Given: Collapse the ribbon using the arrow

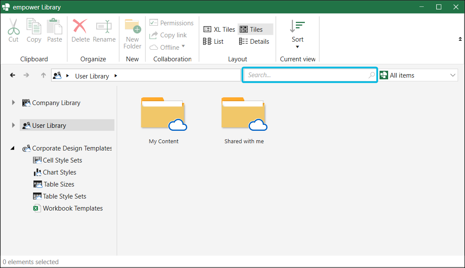Looking at the screenshot, I should 460,39.
